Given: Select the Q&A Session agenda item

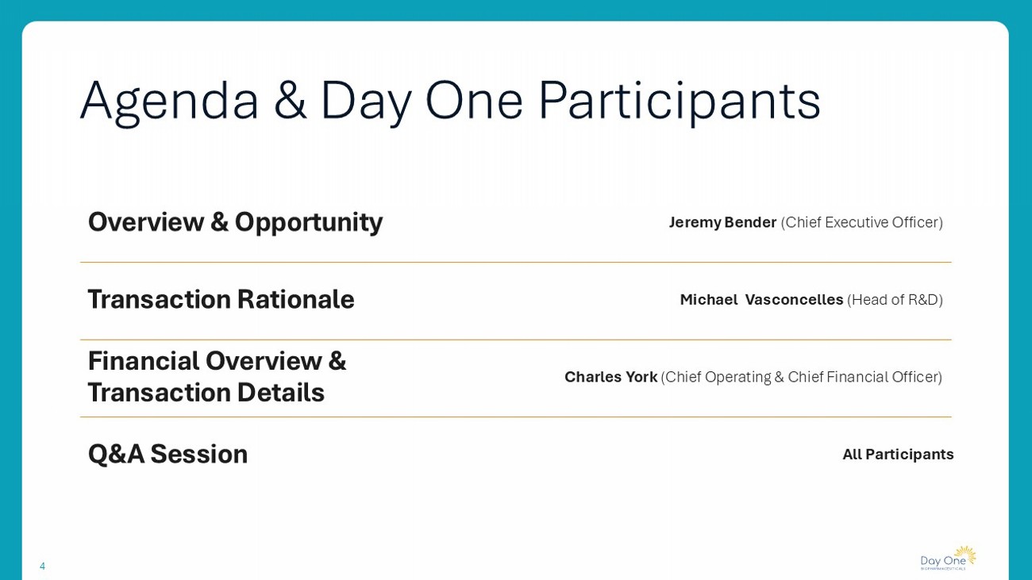Looking at the screenshot, I should point(168,454).
